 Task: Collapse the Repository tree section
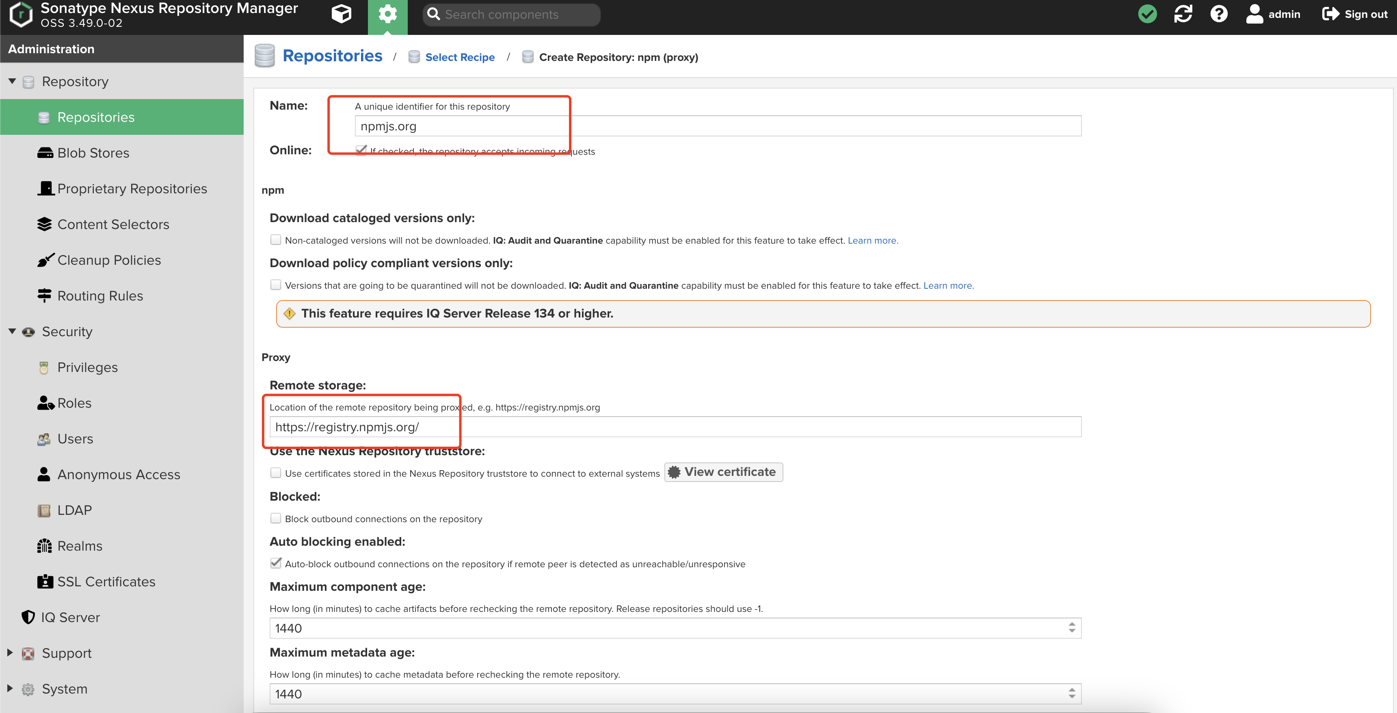click(x=12, y=81)
